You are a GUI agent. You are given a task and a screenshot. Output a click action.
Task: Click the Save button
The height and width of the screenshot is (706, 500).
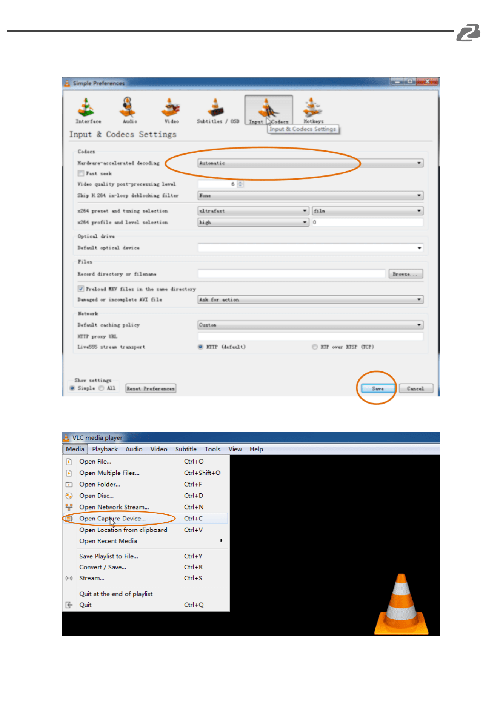coord(378,388)
